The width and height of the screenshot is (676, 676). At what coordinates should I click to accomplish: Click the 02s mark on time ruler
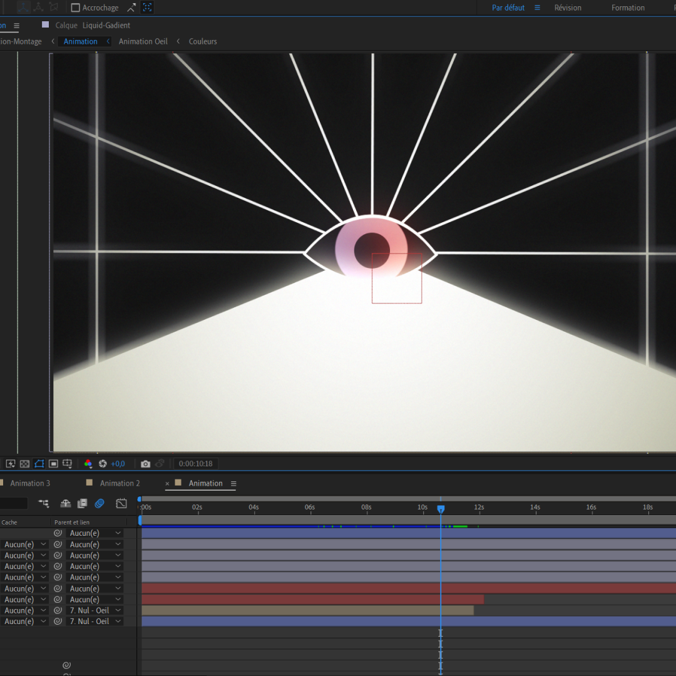(x=197, y=507)
